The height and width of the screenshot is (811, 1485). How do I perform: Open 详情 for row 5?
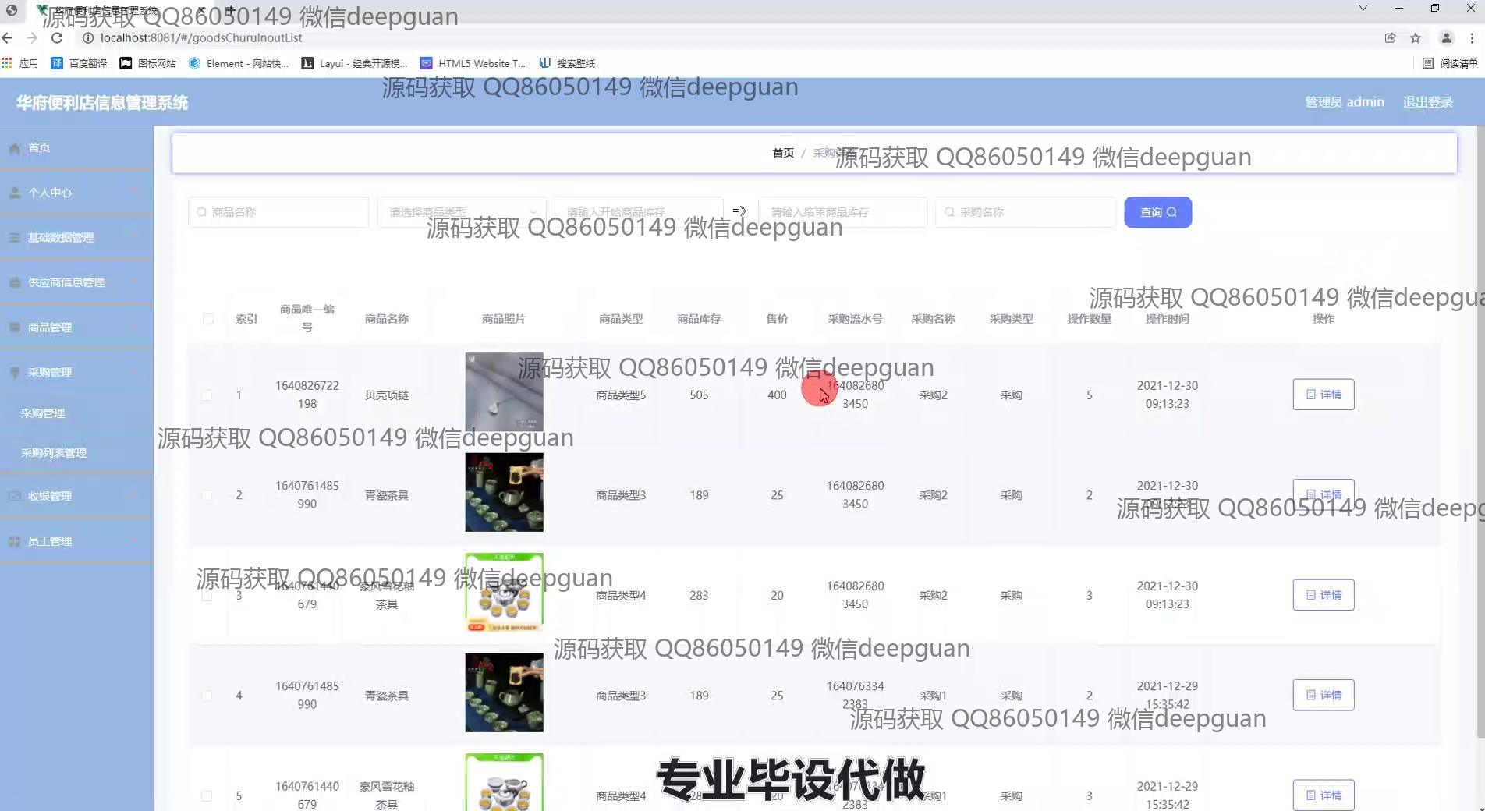tap(1324, 795)
